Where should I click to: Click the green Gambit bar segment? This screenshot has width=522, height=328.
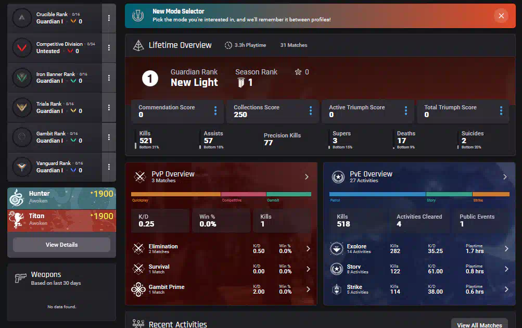289,194
